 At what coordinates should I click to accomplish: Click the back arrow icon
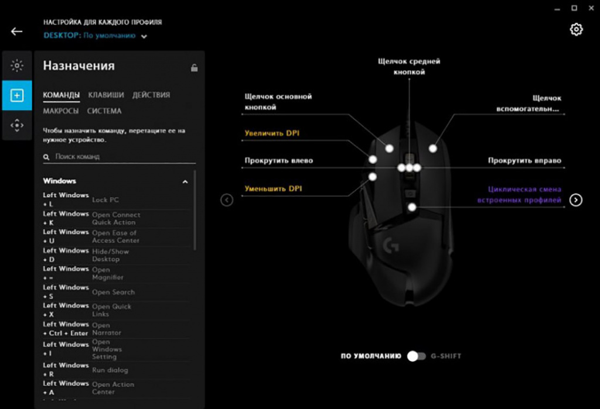click(16, 32)
